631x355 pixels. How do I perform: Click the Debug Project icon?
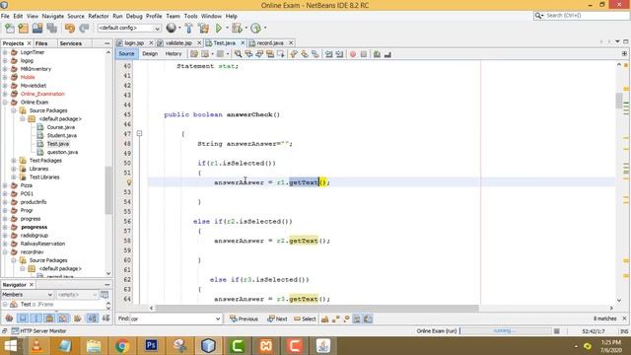pos(237,29)
